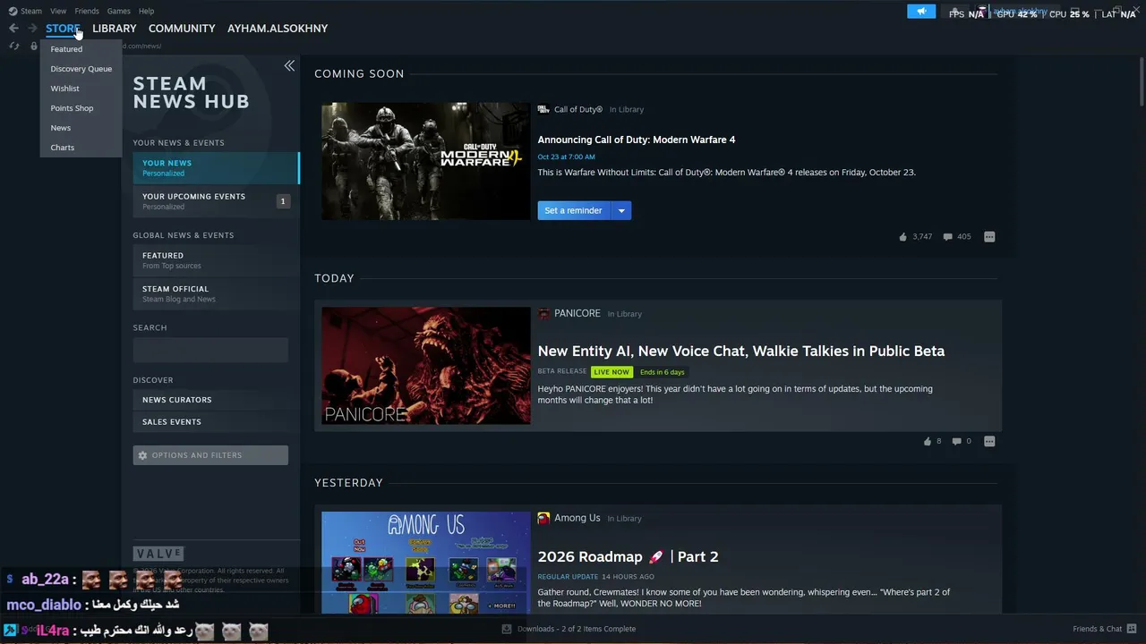Open the Steam menu
The image size is (1146, 644).
coord(31,11)
